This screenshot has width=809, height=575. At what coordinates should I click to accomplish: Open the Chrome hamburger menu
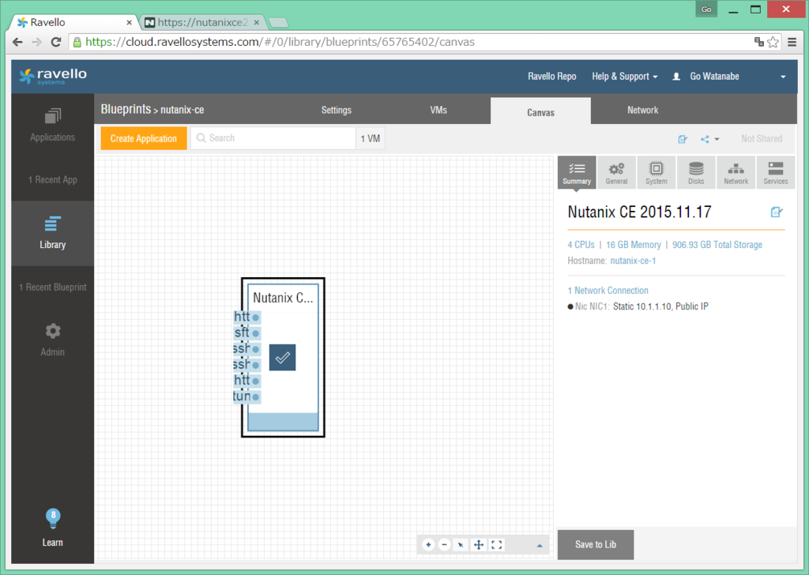click(792, 43)
